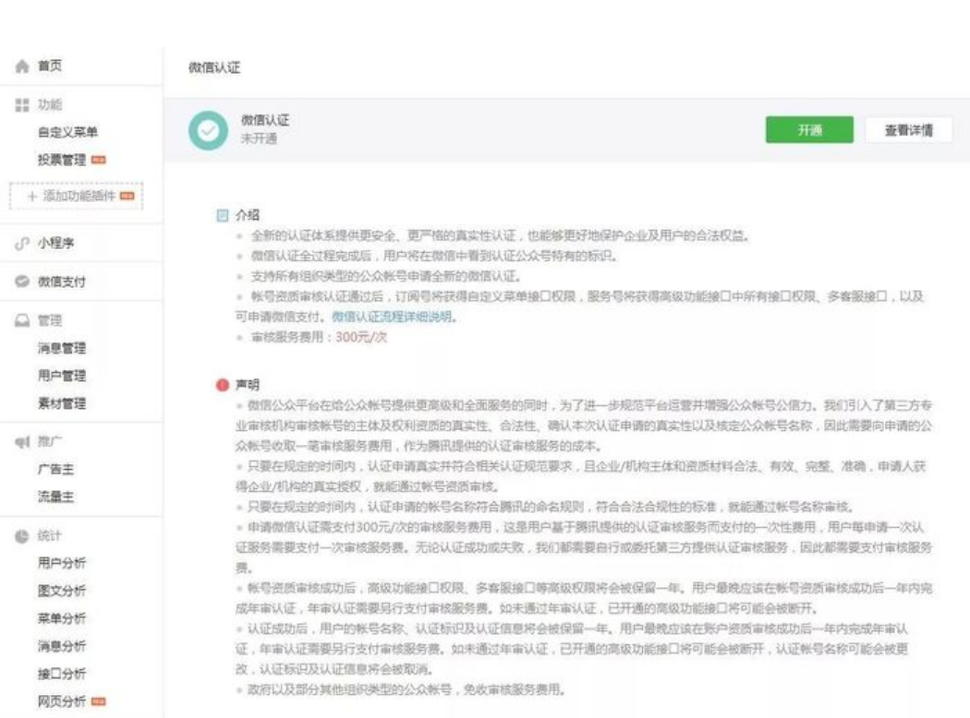Select 广告主 under 推广

[55, 470]
